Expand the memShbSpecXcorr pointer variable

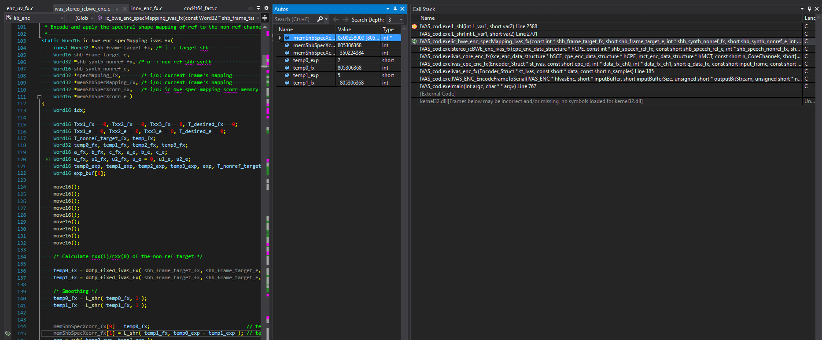(x=280, y=38)
